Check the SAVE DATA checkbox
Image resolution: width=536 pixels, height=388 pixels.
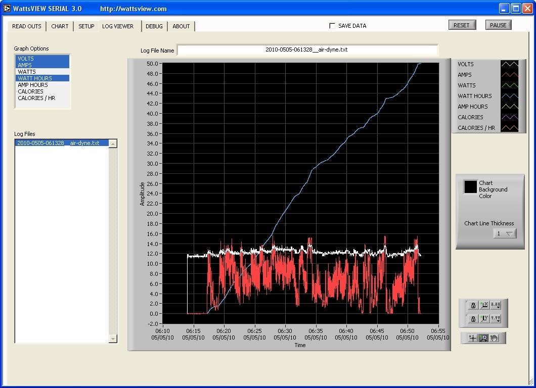tap(332, 25)
